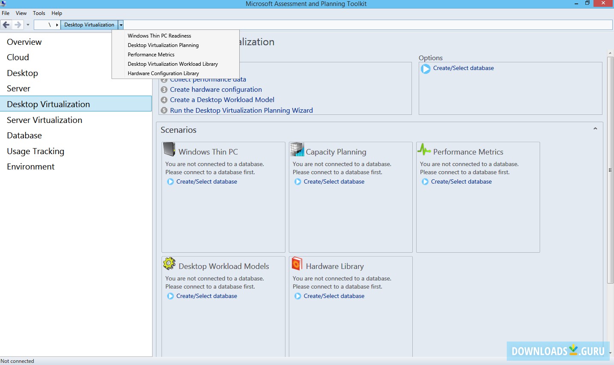Image resolution: width=614 pixels, height=365 pixels.
Task: Click Create/Select database under Capacity Planning
Action: coord(334,181)
